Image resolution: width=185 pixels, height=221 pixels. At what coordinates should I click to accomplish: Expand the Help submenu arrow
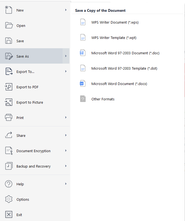coord(66,184)
